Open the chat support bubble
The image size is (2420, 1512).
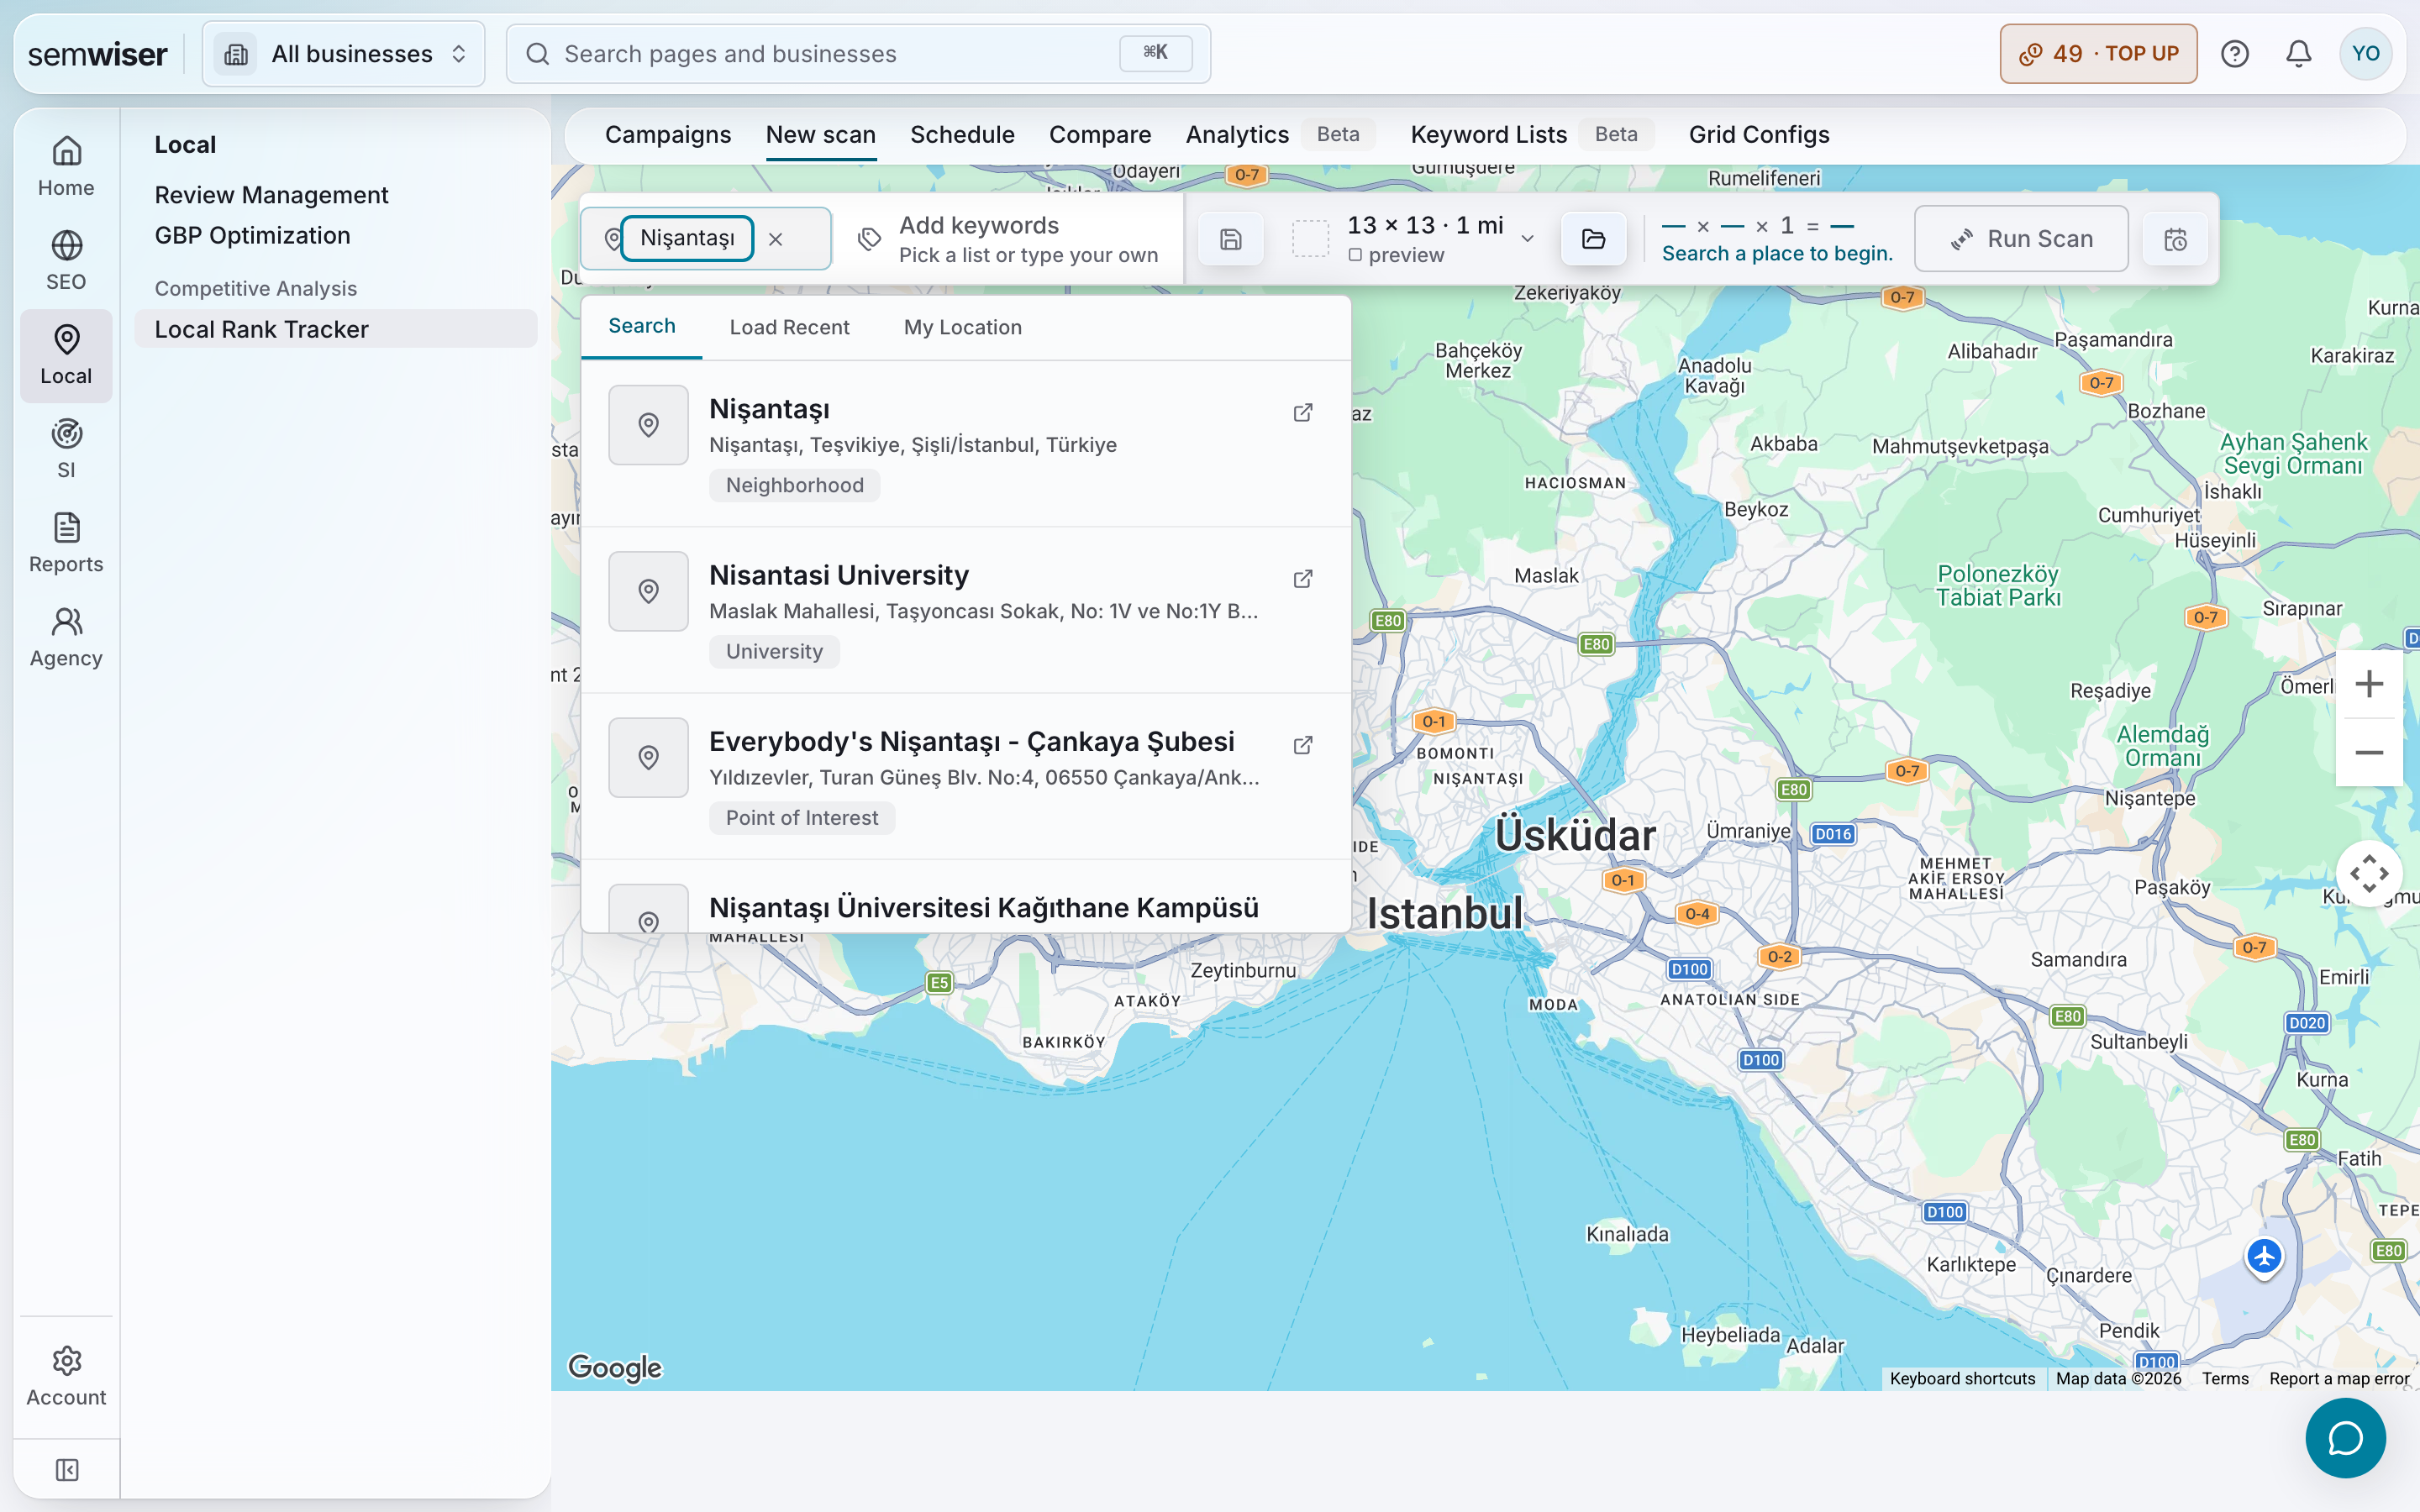[x=2345, y=1437]
